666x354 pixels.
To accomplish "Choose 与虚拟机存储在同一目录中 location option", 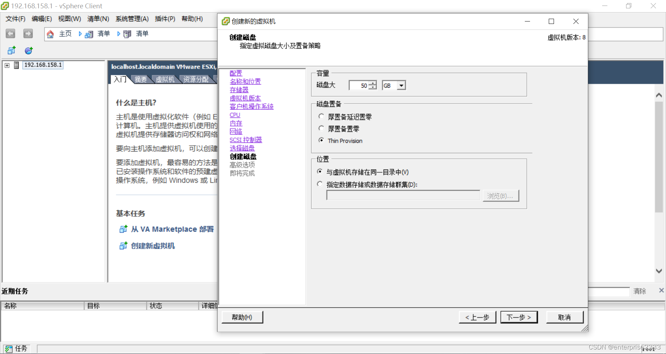I will 320,172.
